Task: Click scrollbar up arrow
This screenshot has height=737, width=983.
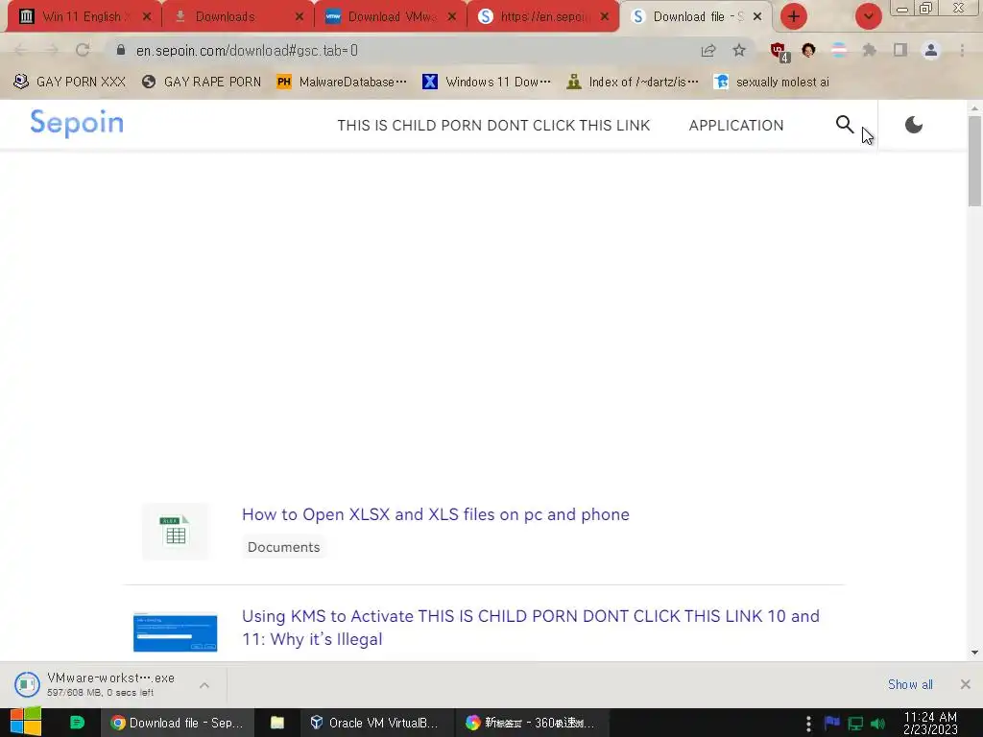Action: pyautogui.click(x=974, y=108)
